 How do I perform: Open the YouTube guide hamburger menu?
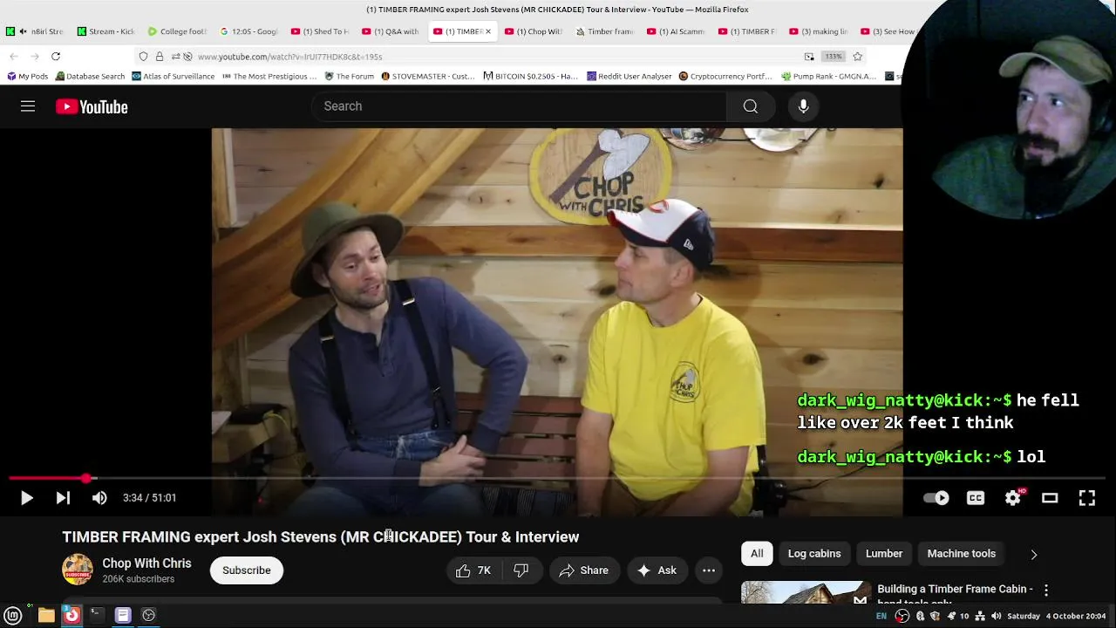[28, 106]
